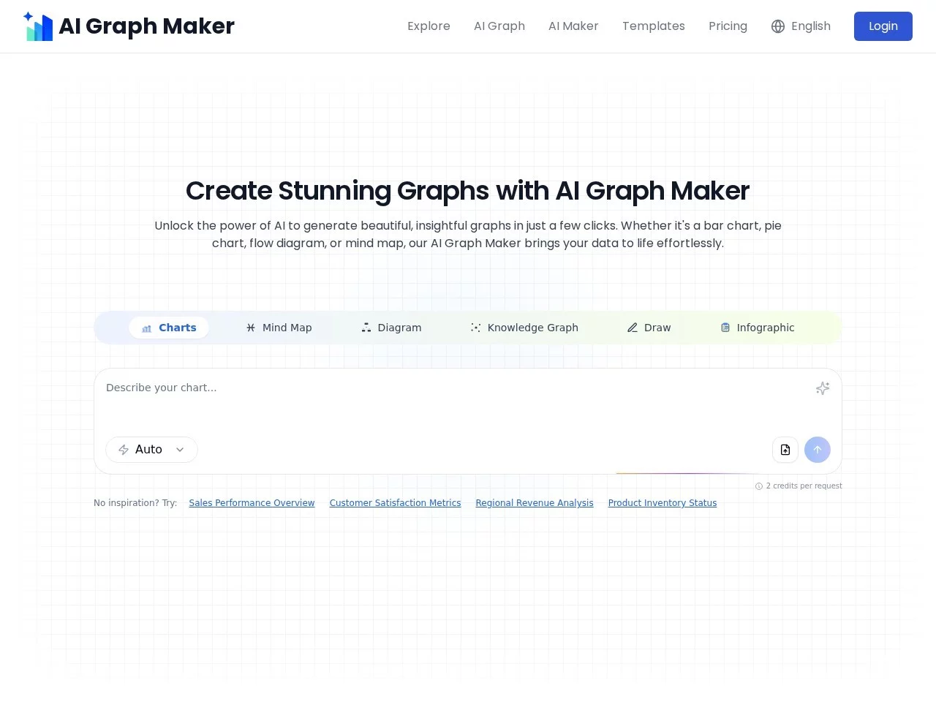Click the file upload icon beside the submit arrow
Screen dimensions: 936x702
(785, 450)
